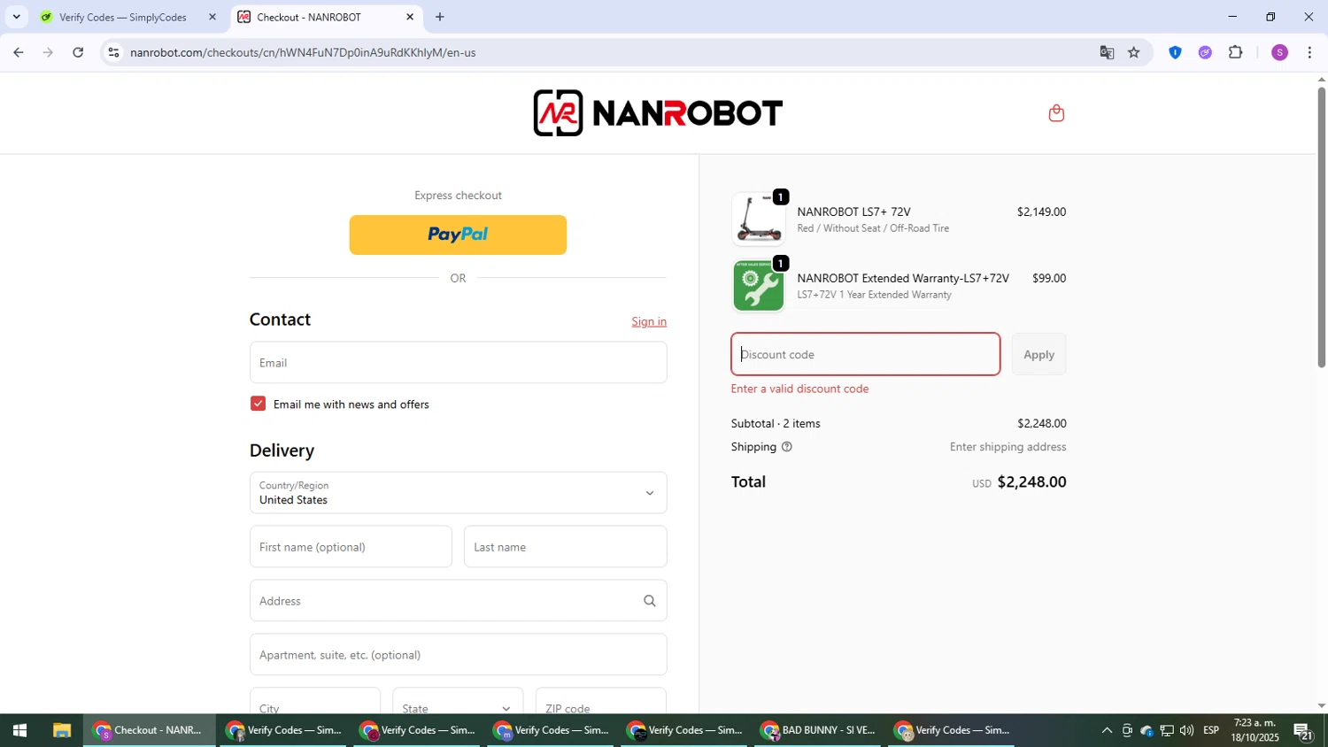
Task: Click the scrollbar down arrow
Action: 1321,706
